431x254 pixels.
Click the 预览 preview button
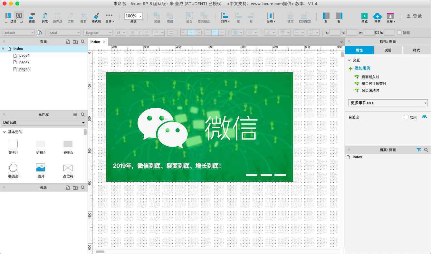tap(364, 18)
